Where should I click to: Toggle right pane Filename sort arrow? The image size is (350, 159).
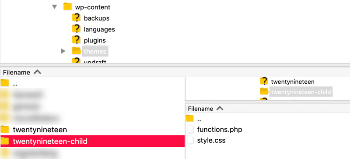[x=220, y=108]
